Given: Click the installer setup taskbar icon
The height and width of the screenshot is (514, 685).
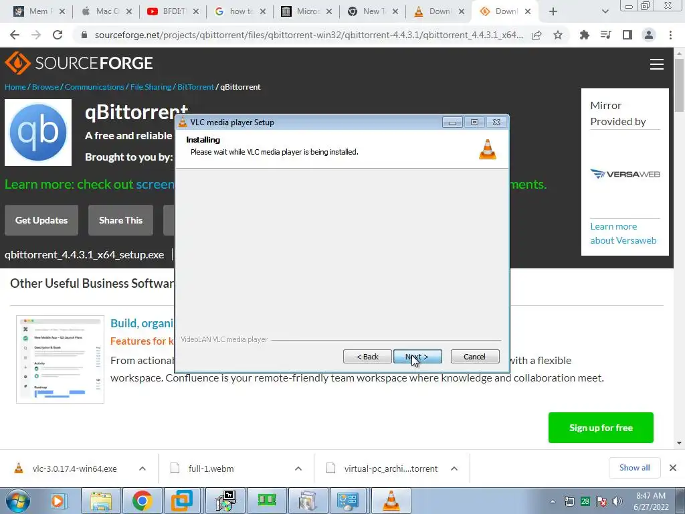Looking at the screenshot, I should click(x=226, y=501).
